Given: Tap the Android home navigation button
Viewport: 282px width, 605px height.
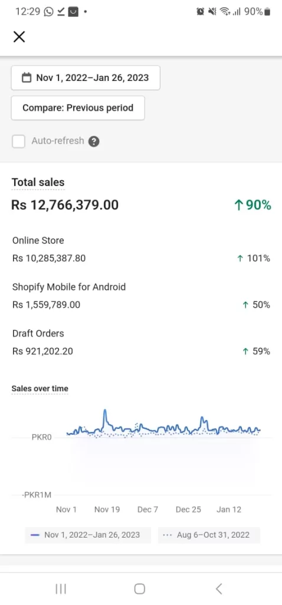Looking at the screenshot, I should (x=139, y=588).
